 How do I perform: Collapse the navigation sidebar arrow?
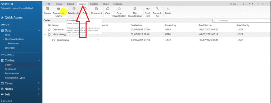(40, 4)
